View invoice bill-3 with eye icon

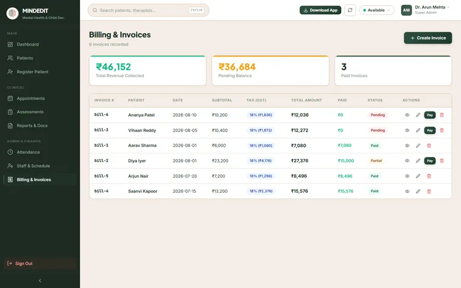tap(407, 130)
